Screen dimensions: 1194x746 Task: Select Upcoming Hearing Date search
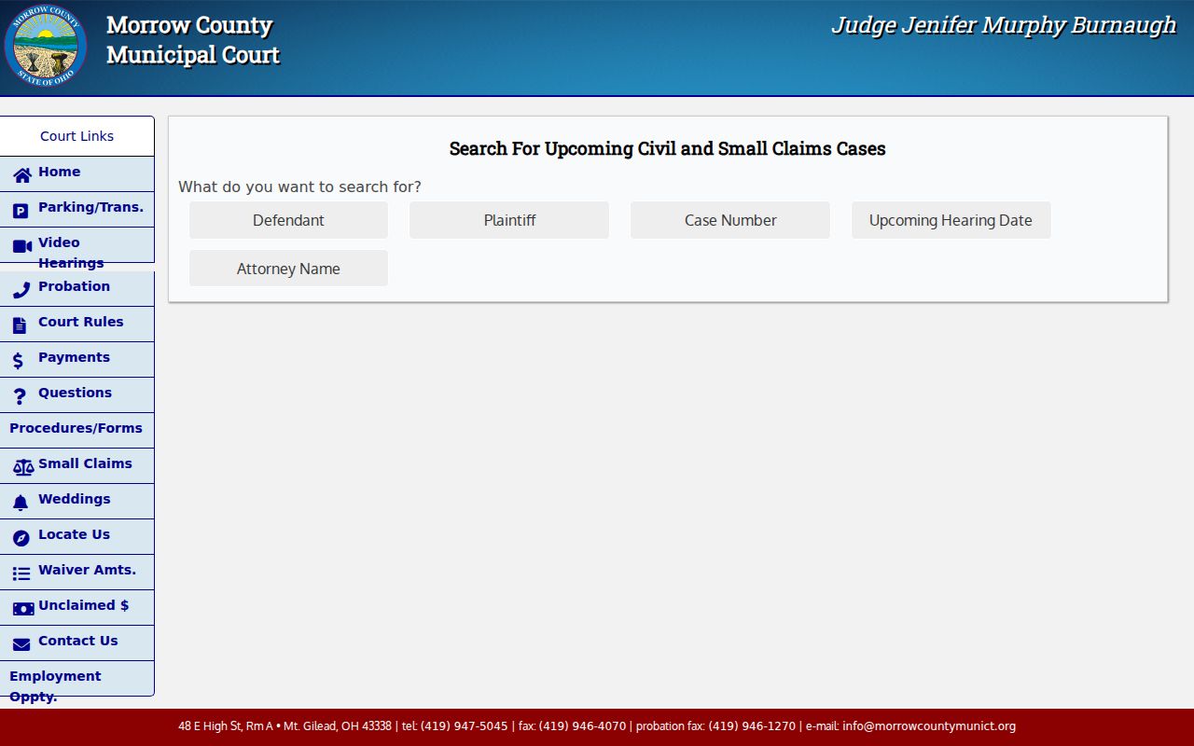click(951, 220)
